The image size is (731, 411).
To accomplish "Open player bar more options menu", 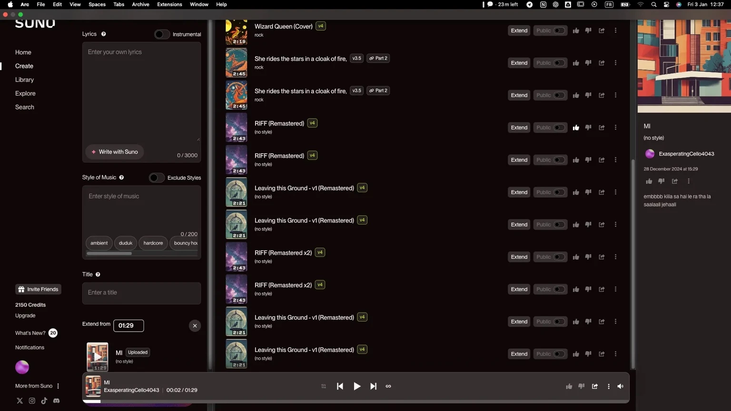I will click(608, 387).
